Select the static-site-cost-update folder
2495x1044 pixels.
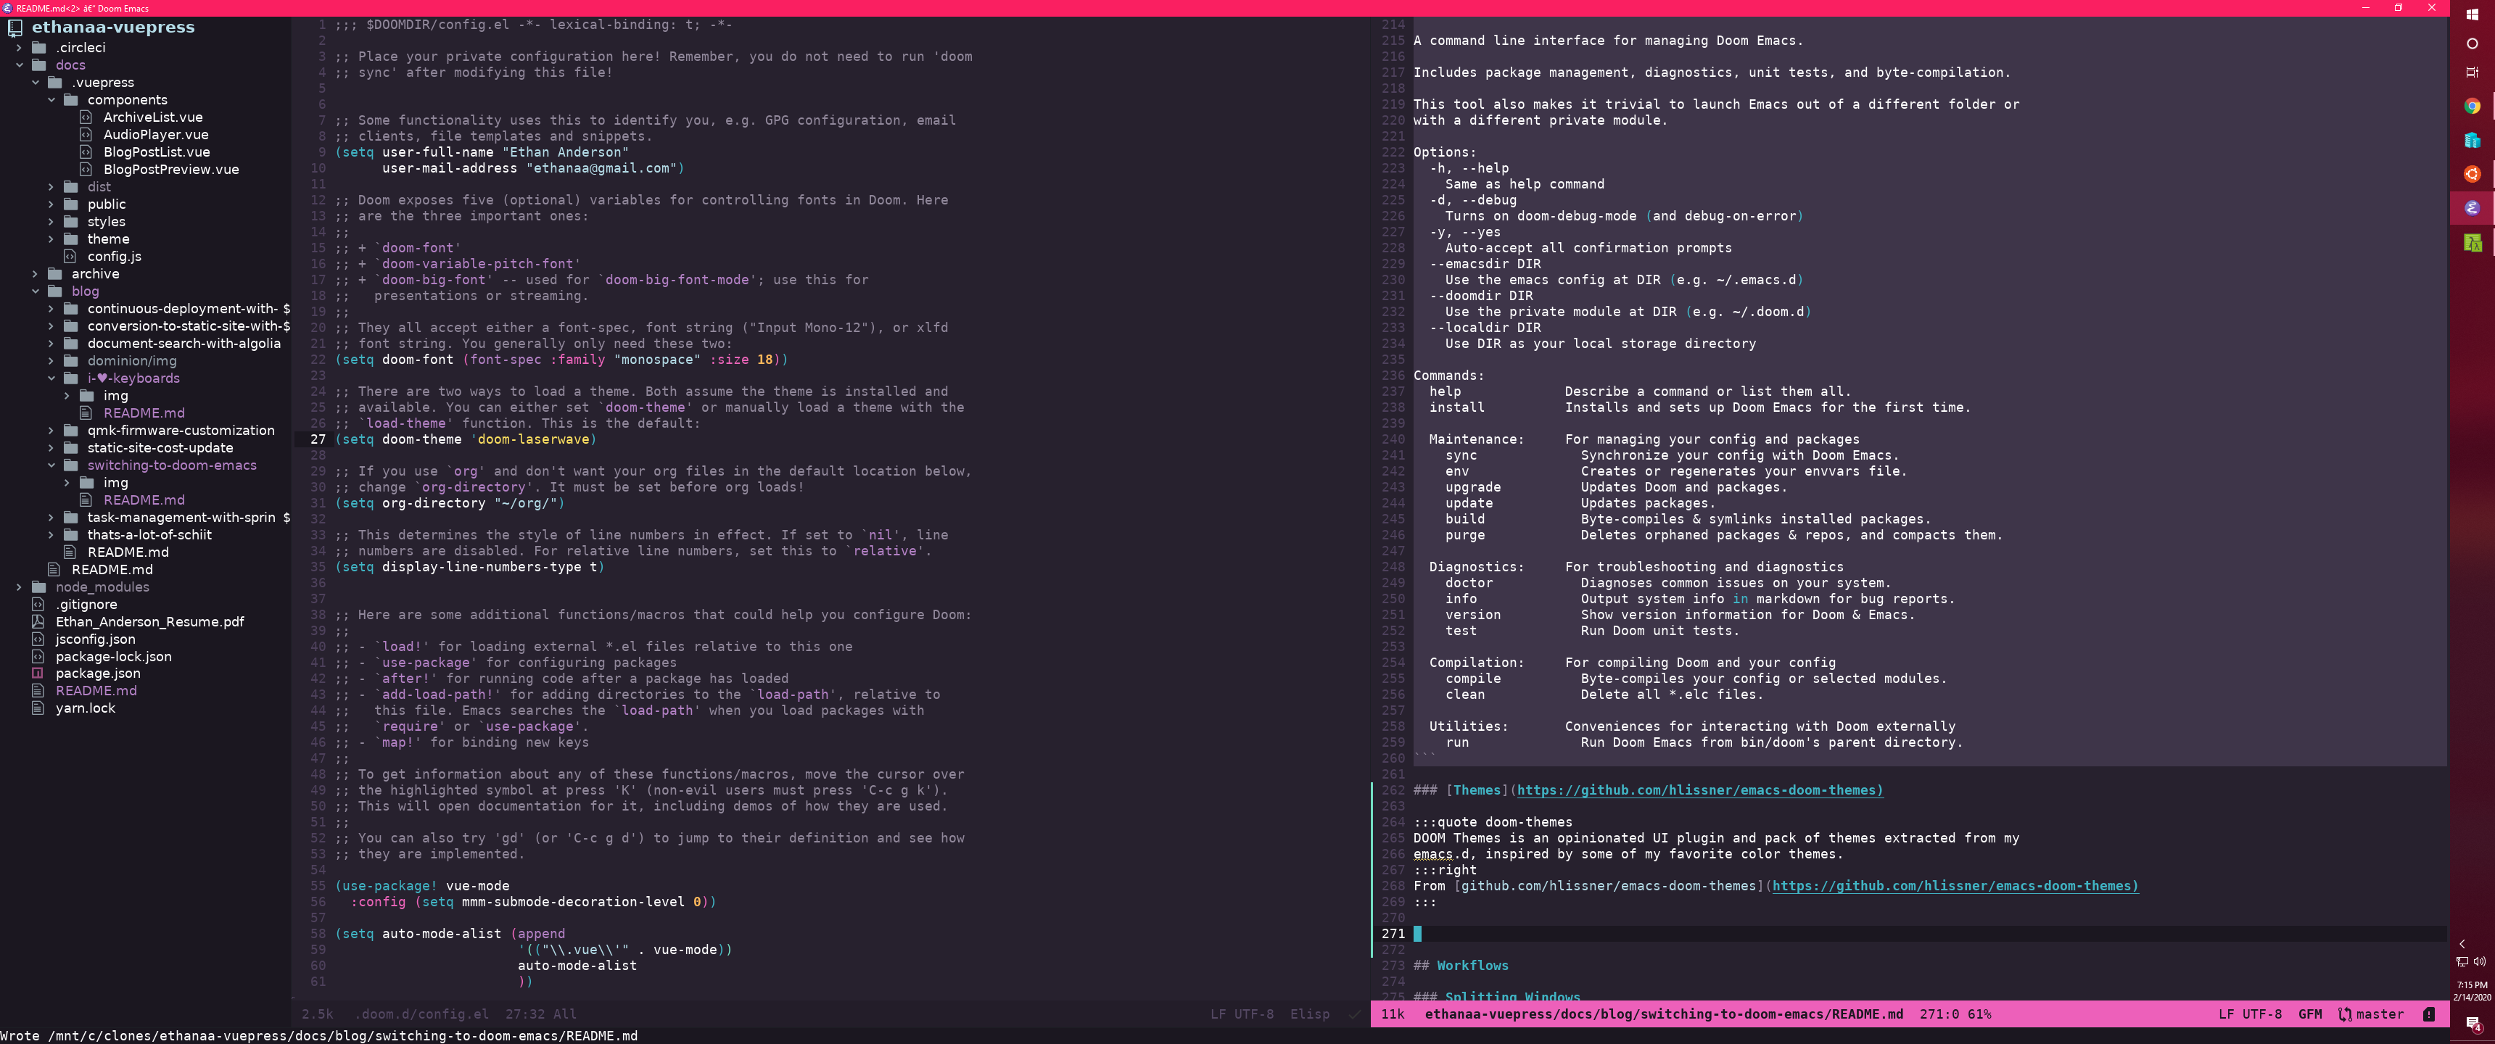(160, 447)
